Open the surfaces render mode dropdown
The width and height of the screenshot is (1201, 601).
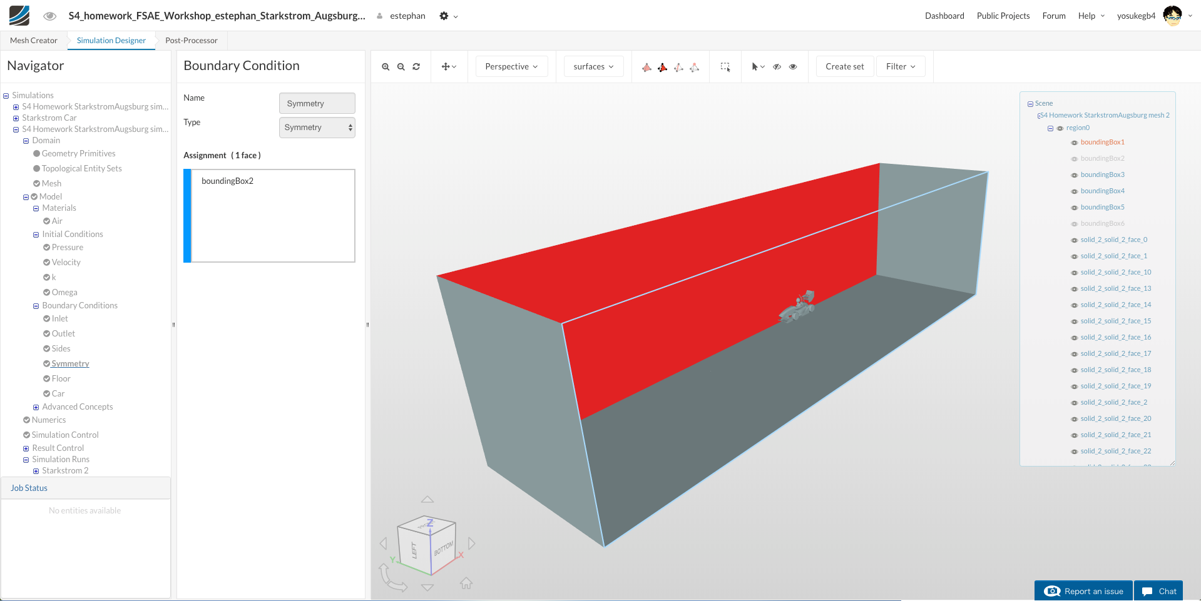pos(593,67)
